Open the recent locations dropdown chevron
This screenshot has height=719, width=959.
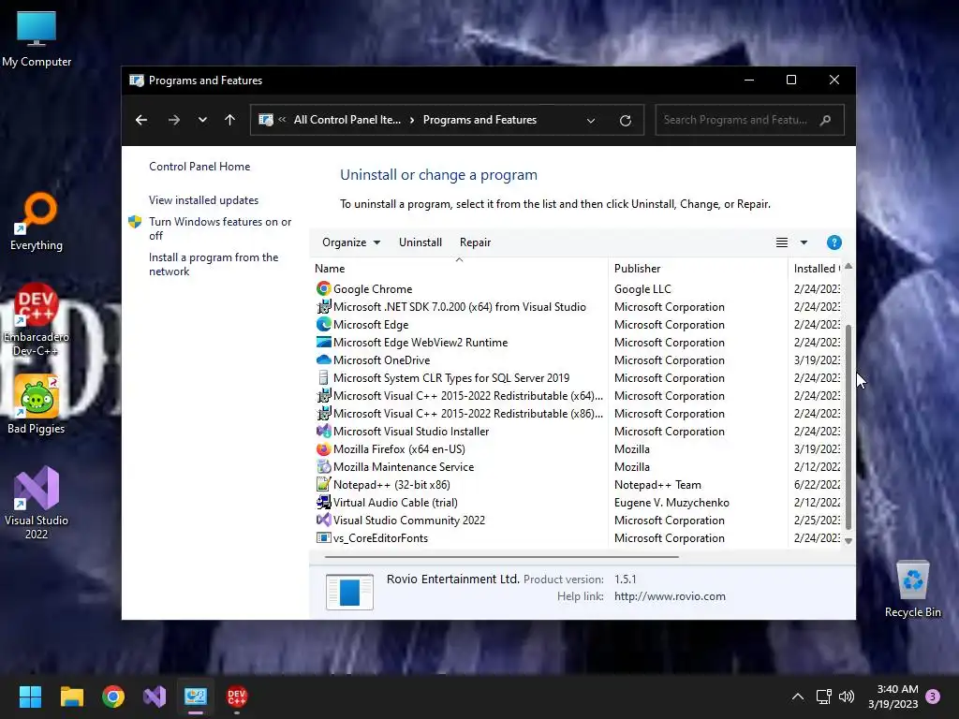[202, 120]
